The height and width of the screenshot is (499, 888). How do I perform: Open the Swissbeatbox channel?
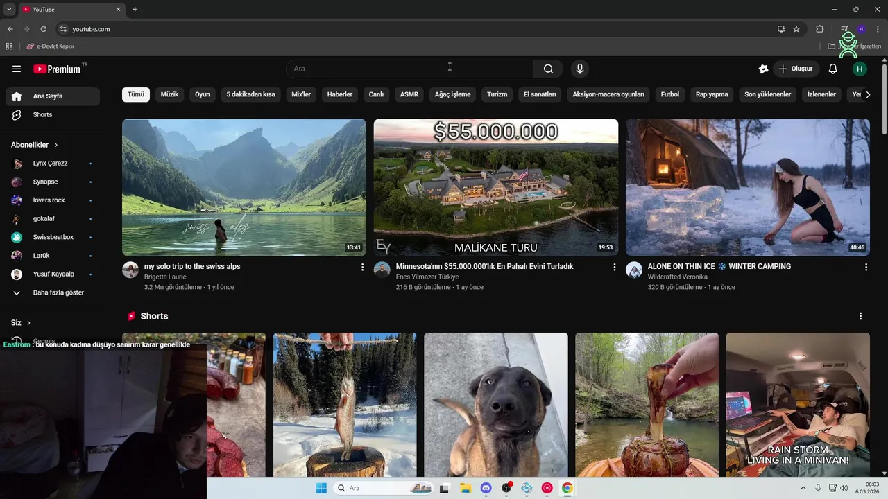click(x=53, y=237)
